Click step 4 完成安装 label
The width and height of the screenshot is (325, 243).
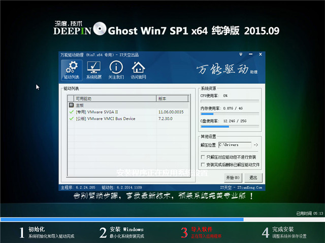click(x=283, y=229)
